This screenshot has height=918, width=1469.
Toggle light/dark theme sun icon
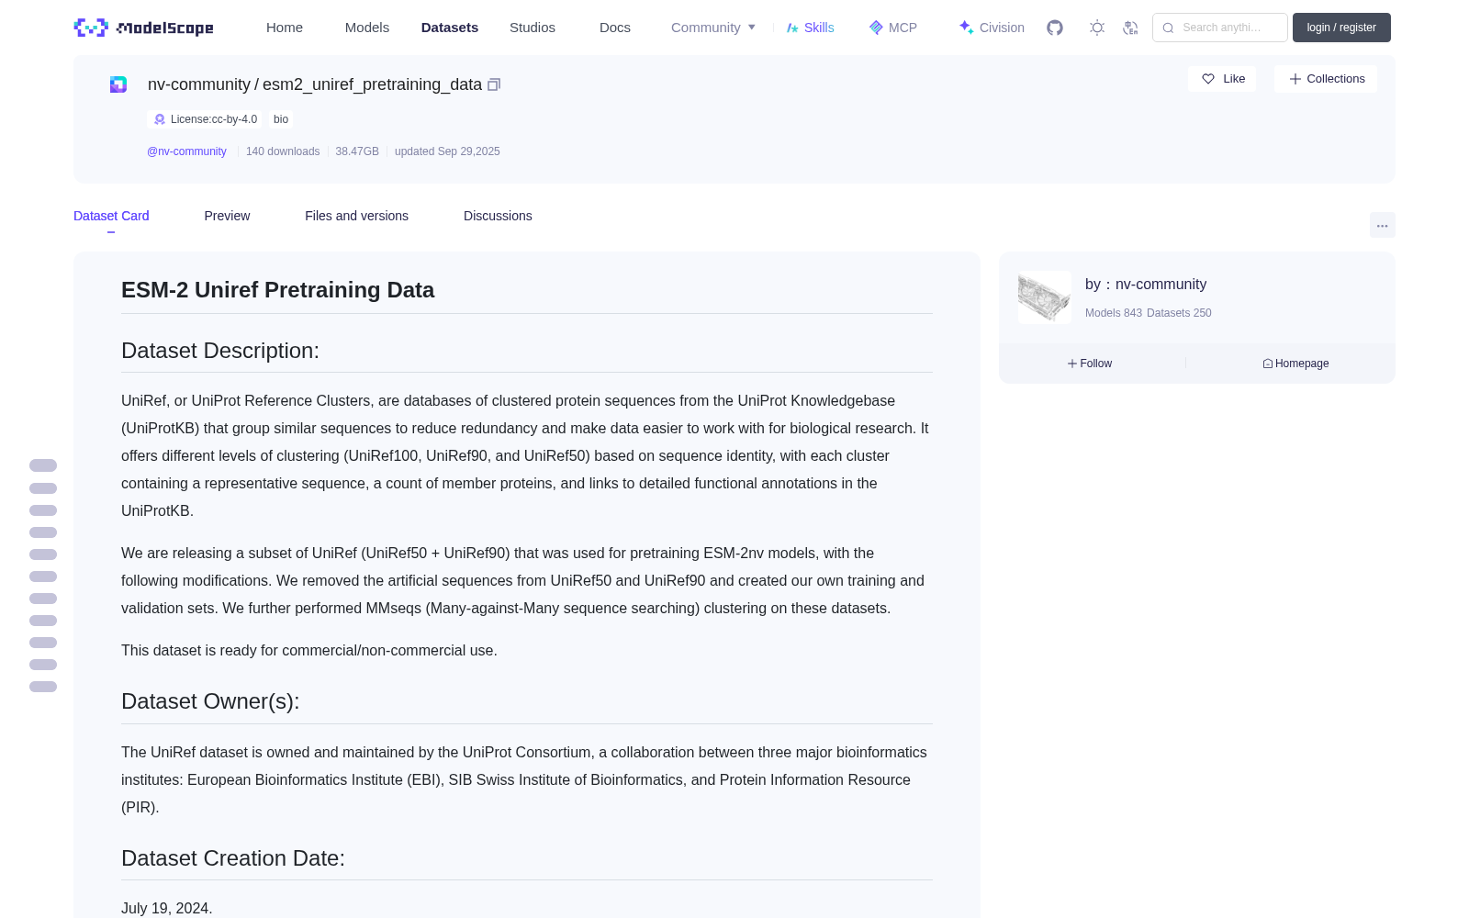tap(1097, 28)
